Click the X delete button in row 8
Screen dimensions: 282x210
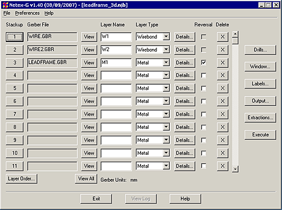(223, 127)
